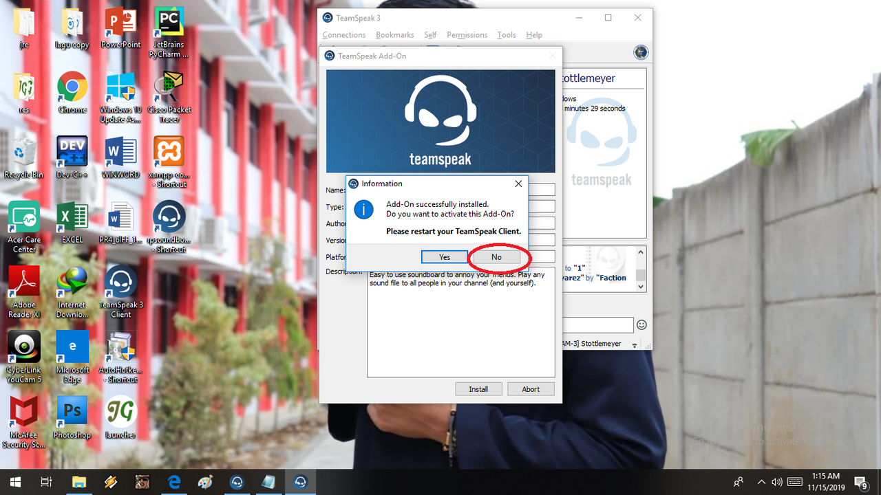The image size is (881, 495).
Task: Click the People icon in the system tray
Action: click(739, 482)
